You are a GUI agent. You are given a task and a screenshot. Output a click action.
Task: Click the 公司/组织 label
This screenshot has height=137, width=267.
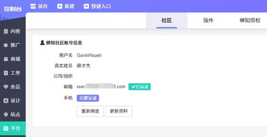pyautogui.click(x=63, y=76)
